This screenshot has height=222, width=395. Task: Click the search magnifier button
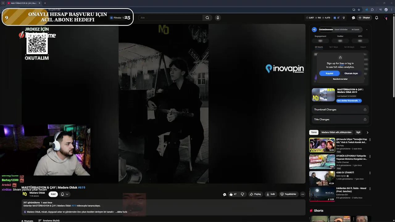(207, 18)
